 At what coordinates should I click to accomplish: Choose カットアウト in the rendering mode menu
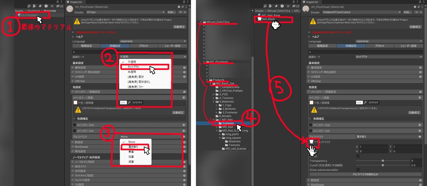pyautogui.click(x=145, y=67)
